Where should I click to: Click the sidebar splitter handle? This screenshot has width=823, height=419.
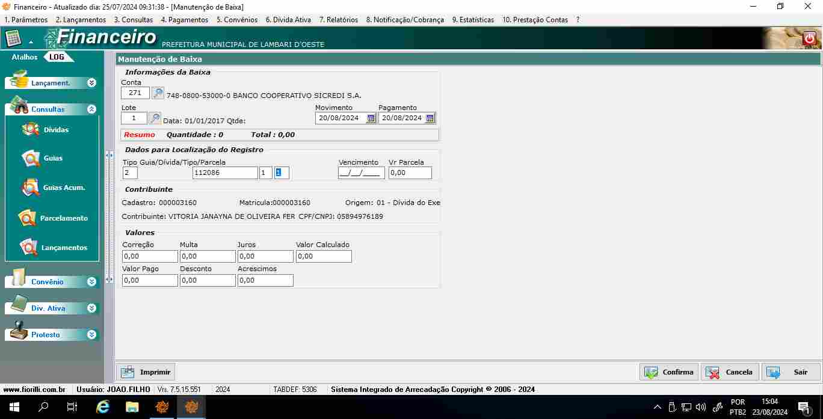click(x=109, y=217)
